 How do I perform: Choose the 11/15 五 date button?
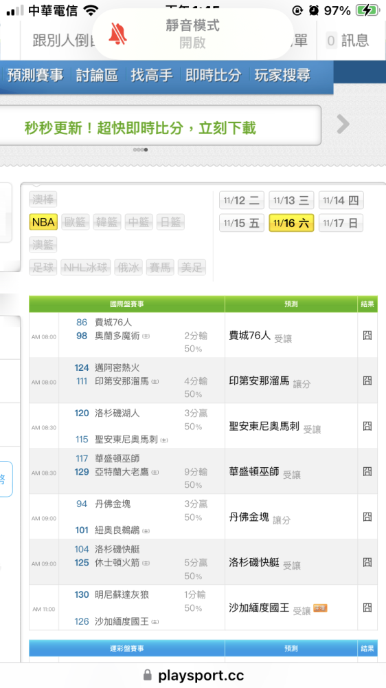pos(242,223)
